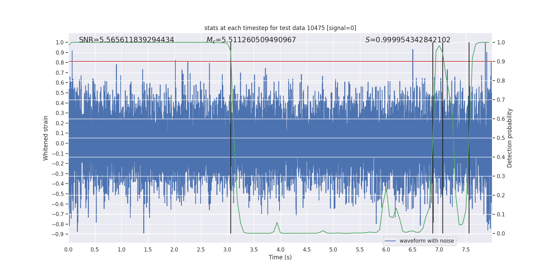Click the 'waveform with noise' legend label
This screenshot has width=547, height=273.
426,241
